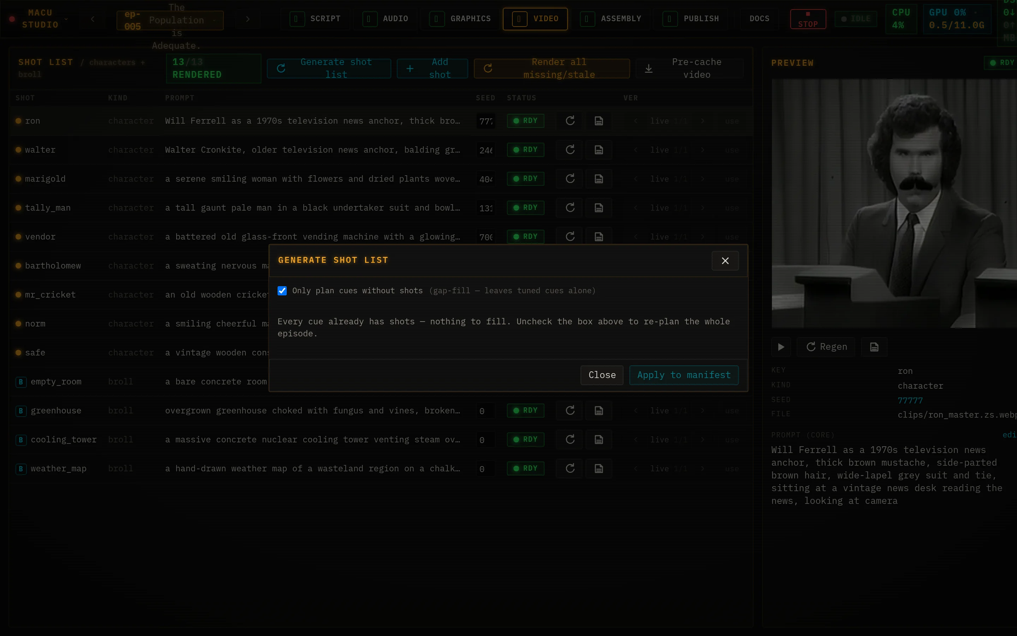
Task: Regenerate the marigold shot row
Action: 570,179
